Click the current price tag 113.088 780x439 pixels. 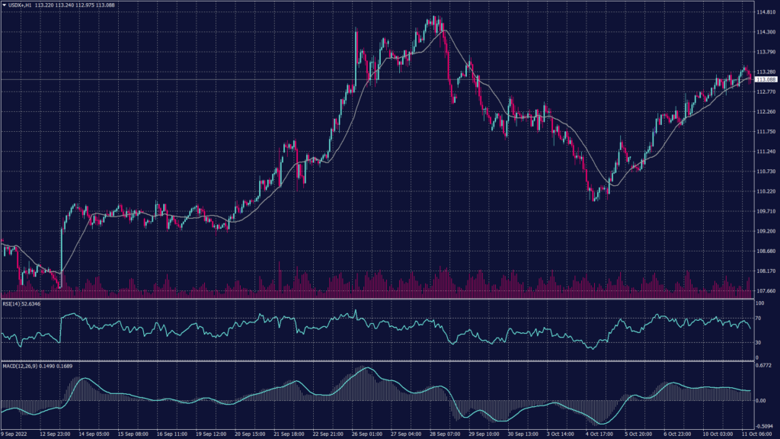click(x=766, y=79)
